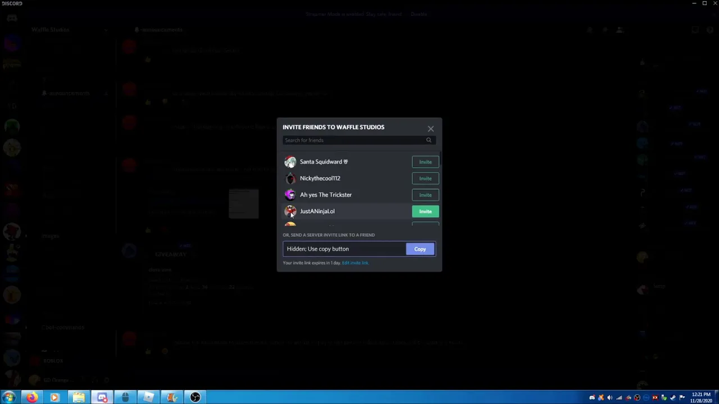The width and height of the screenshot is (719, 404).
Task: Click JustANinjaLol's avatar
Action: [x=290, y=212]
